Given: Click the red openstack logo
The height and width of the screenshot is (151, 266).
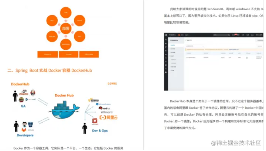Looking at the screenshot, I should 95,122.
